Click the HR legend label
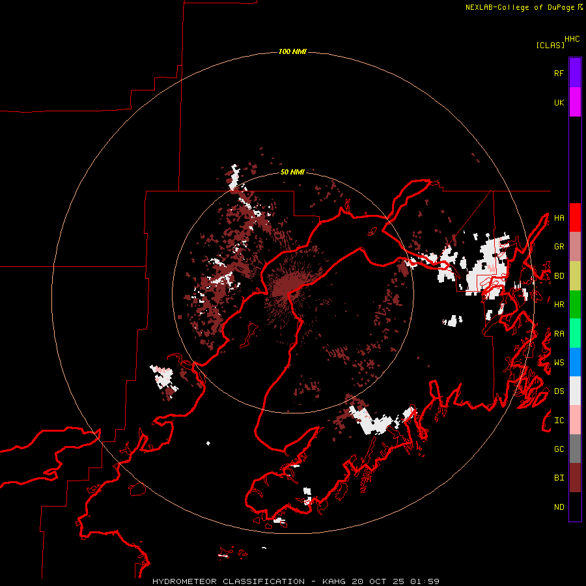Image resolution: width=586 pixels, height=586 pixels. coord(559,305)
